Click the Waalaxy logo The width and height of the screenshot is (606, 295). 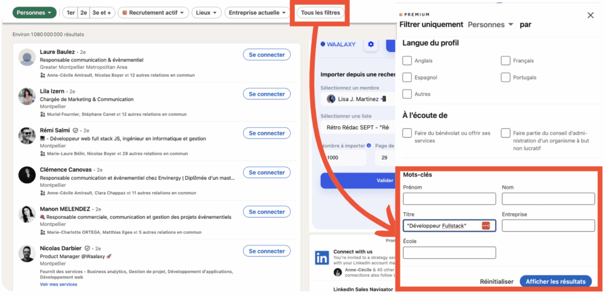(x=338, y=44)
